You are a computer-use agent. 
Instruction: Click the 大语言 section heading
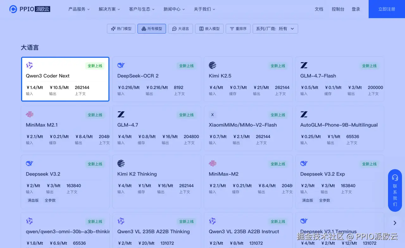pos(30,48)
